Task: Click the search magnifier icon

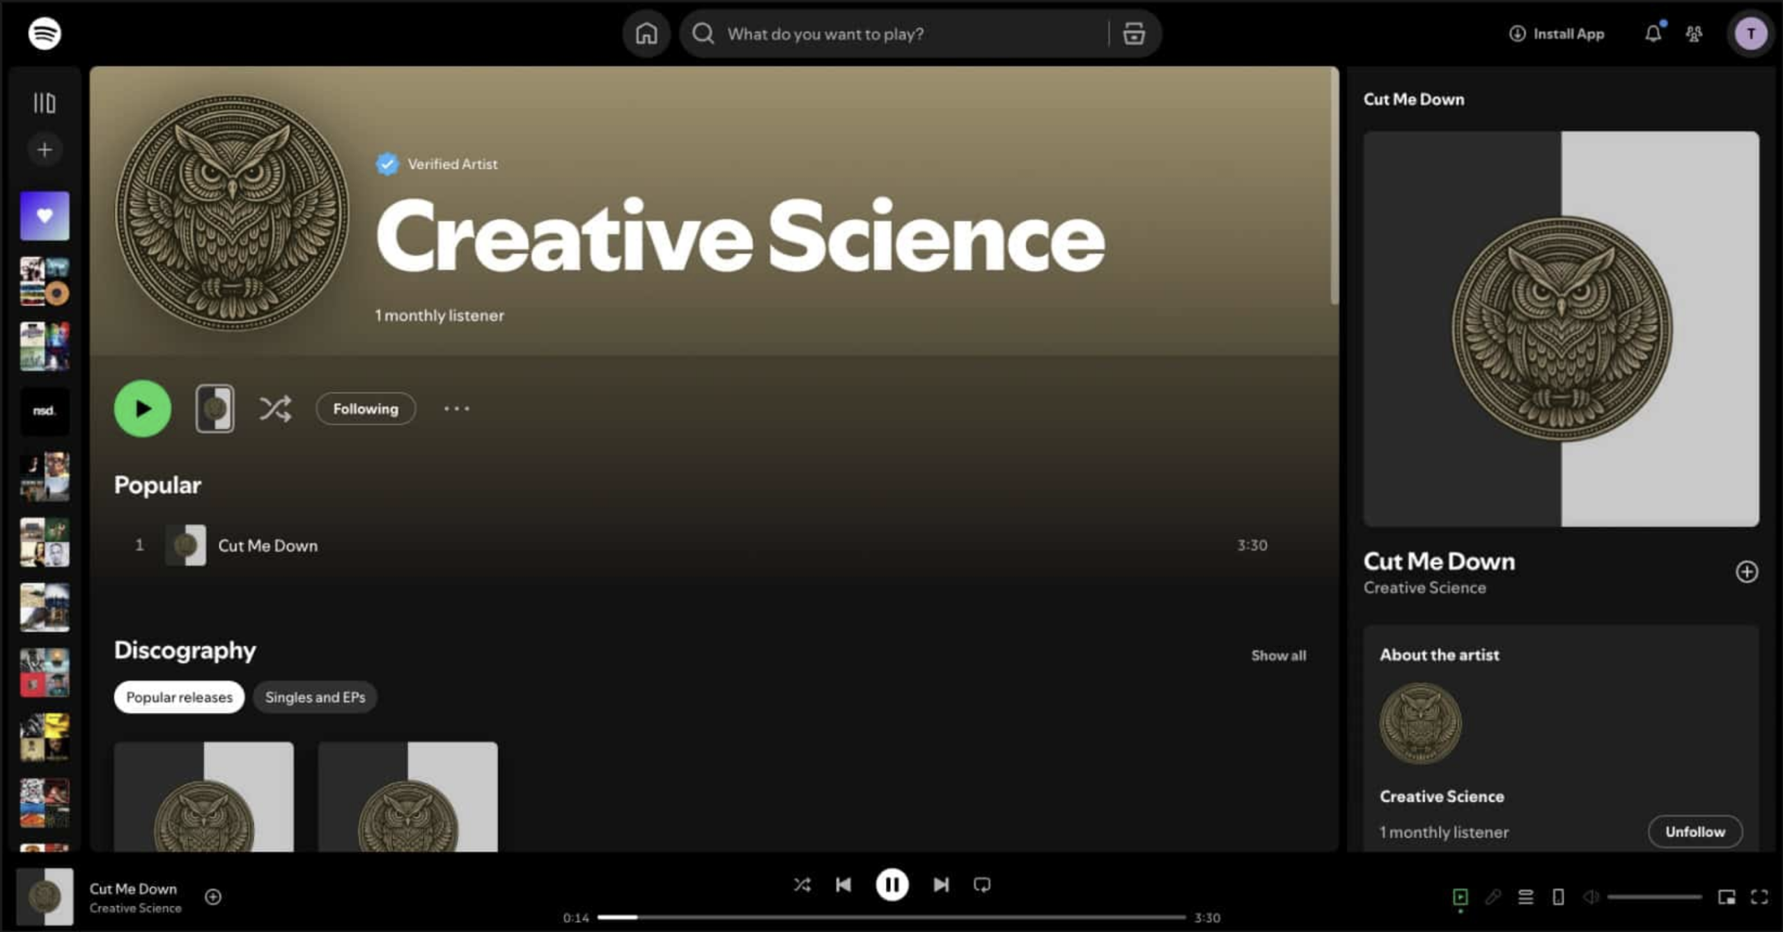Action: tap(703, 33)
